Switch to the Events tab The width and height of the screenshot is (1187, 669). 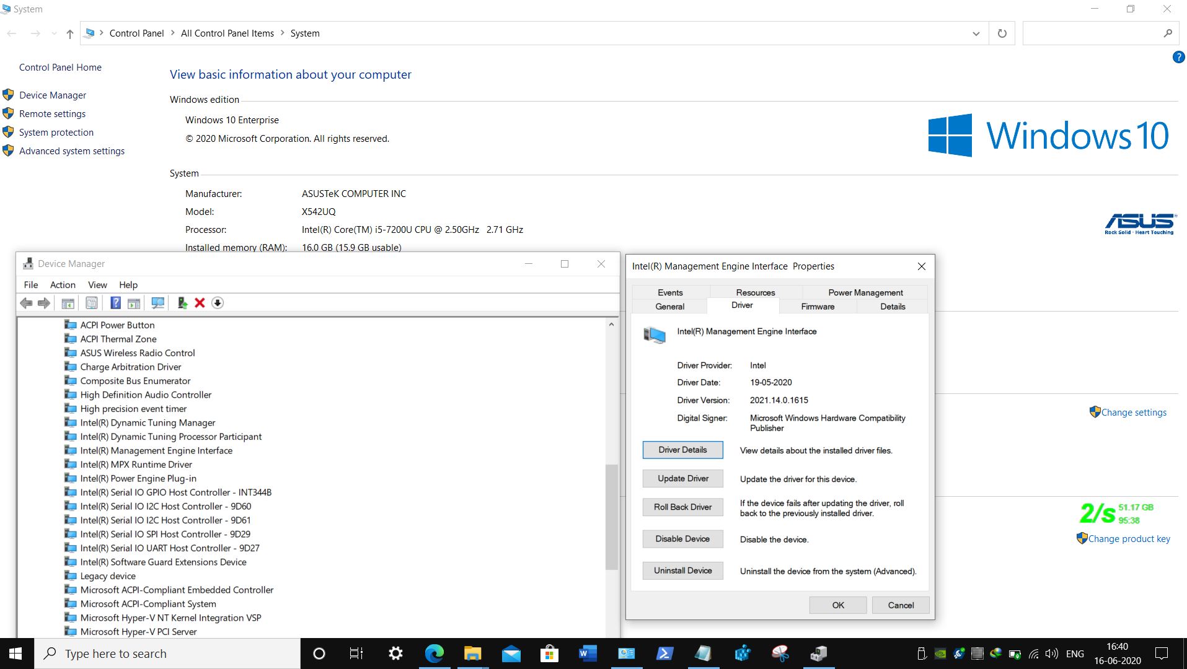click(670, 292)
